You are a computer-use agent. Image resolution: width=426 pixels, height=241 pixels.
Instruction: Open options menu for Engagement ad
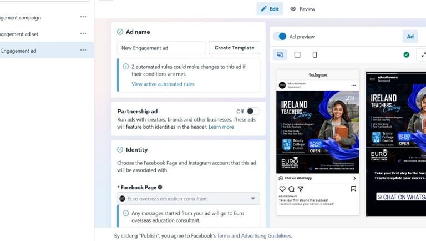(x=83, y=50)
